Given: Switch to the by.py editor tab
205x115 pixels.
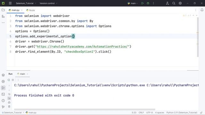Looking at the screenshot, I should (x=30, y=10).
